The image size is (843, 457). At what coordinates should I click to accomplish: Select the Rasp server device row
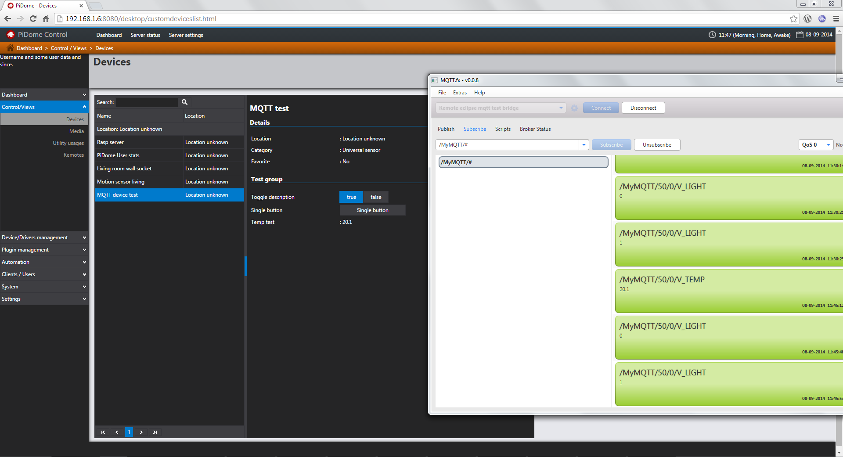click(x=169, y=142)
